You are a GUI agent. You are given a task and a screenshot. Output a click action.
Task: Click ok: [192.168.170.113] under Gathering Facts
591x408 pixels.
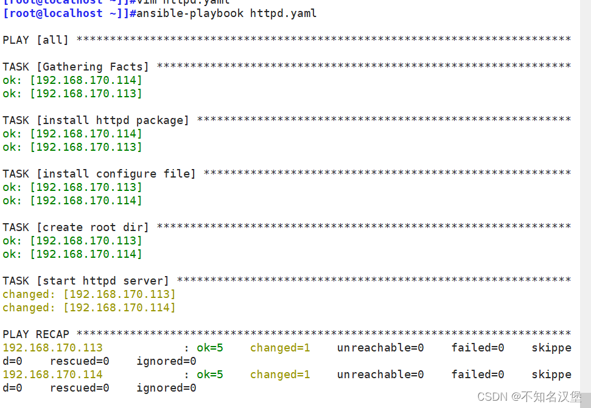[x=72, y=94]
